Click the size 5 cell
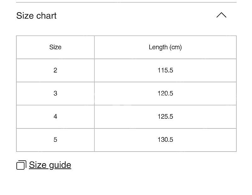 click(55, 140)
